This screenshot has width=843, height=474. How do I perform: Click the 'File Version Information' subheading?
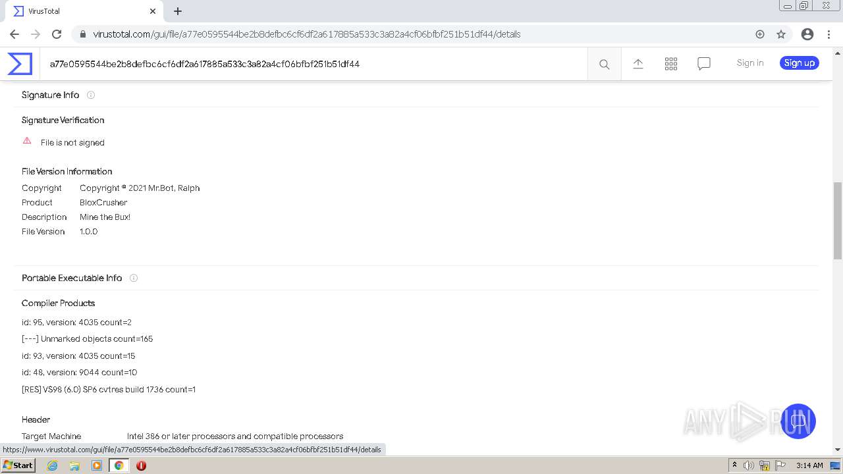tap(67, 171)
